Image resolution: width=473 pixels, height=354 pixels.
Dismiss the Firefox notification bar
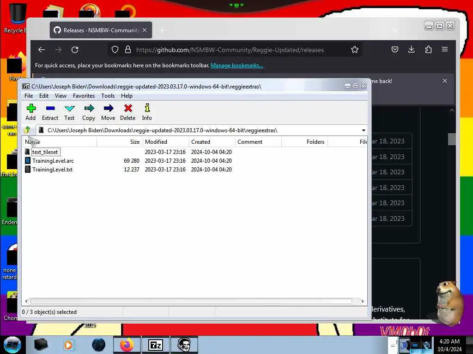pos(445,81)
